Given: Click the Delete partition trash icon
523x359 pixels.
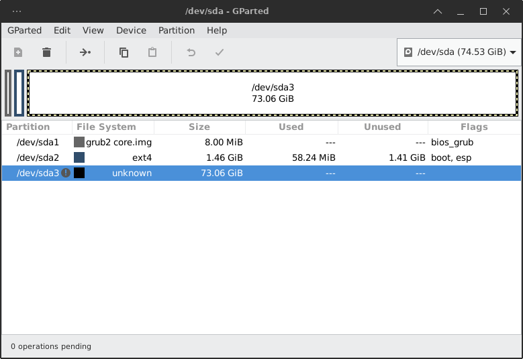Looking at the screenshot, I should pos(47,52).
